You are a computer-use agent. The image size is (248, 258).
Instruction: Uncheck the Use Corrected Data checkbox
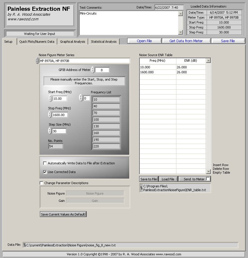[x=45, y=172]
